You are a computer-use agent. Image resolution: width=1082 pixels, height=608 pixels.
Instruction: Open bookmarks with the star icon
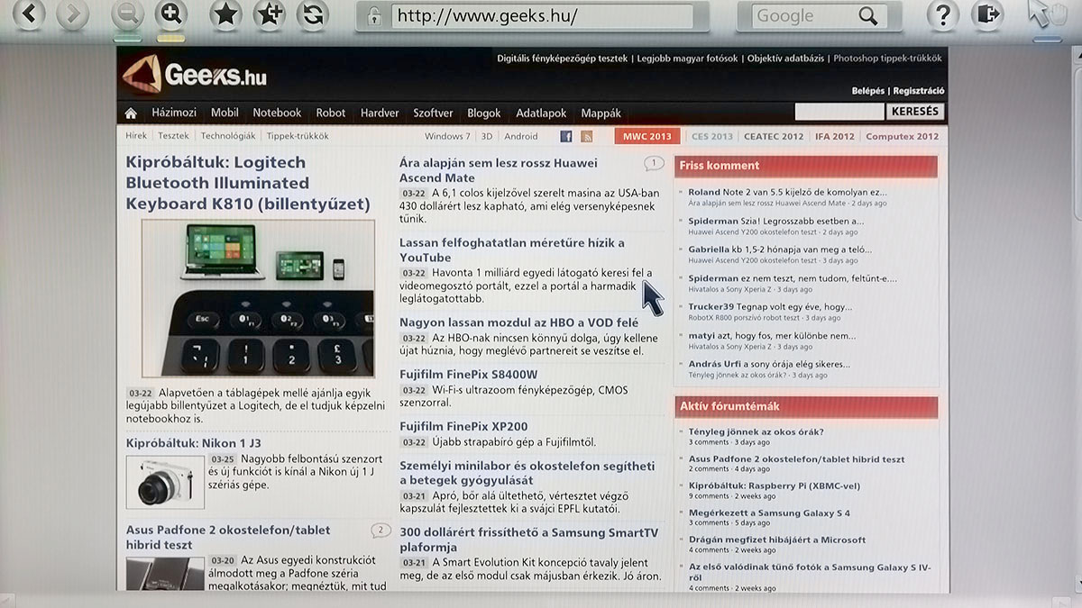pyautogui.click(x=225, y=14)
